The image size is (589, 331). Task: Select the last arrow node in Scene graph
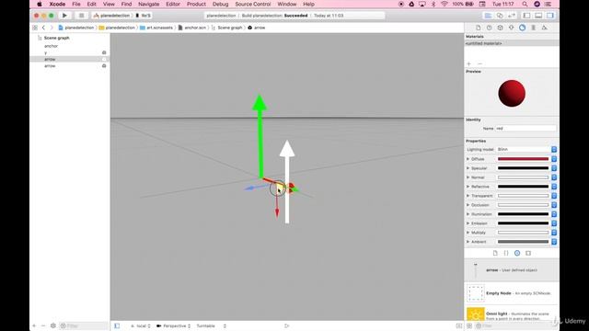coord(50,66)
